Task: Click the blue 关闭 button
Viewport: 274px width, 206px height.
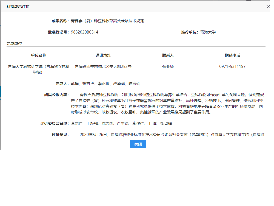Action: coord(138,144)
